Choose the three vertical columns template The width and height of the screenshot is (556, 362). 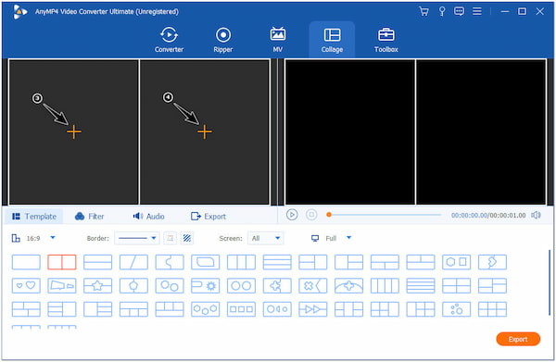(x=241, y=262)
